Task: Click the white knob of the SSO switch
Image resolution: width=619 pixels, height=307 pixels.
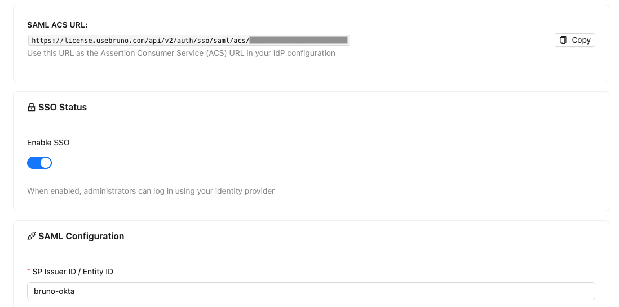Action: [x=46, y=163]
